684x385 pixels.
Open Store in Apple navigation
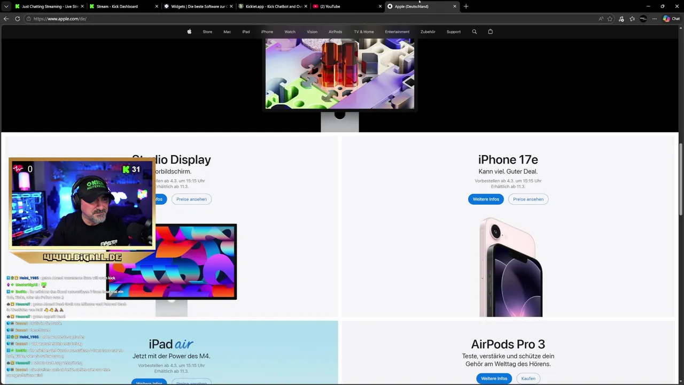click(207, 32)
